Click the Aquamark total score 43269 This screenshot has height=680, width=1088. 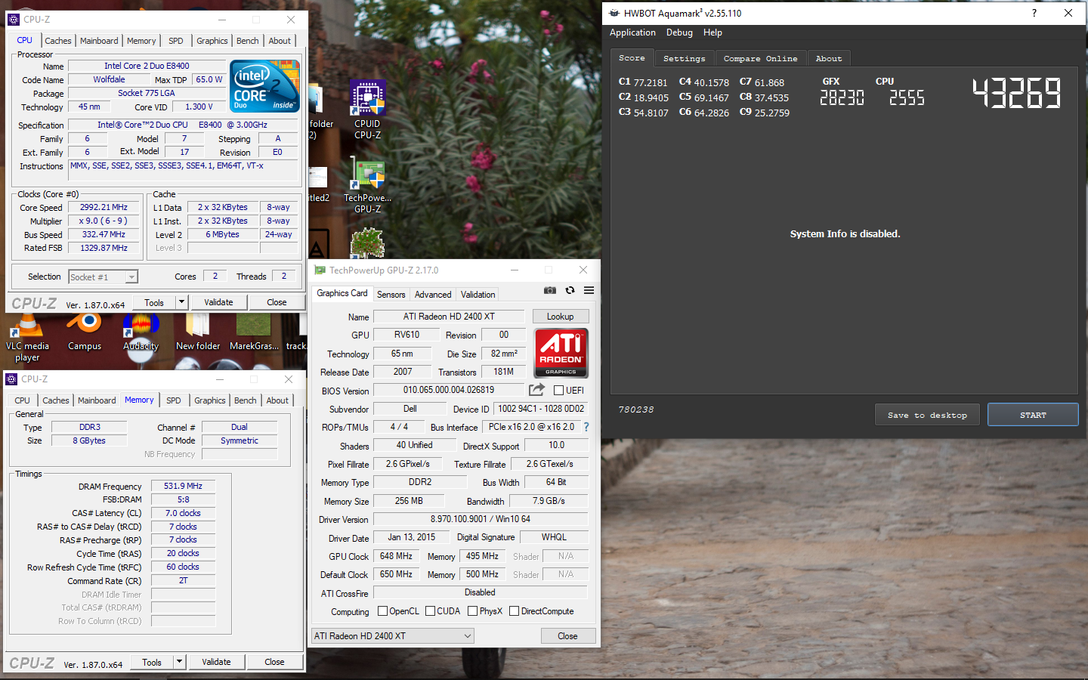pyautogui.click(x=1017, y=94)
